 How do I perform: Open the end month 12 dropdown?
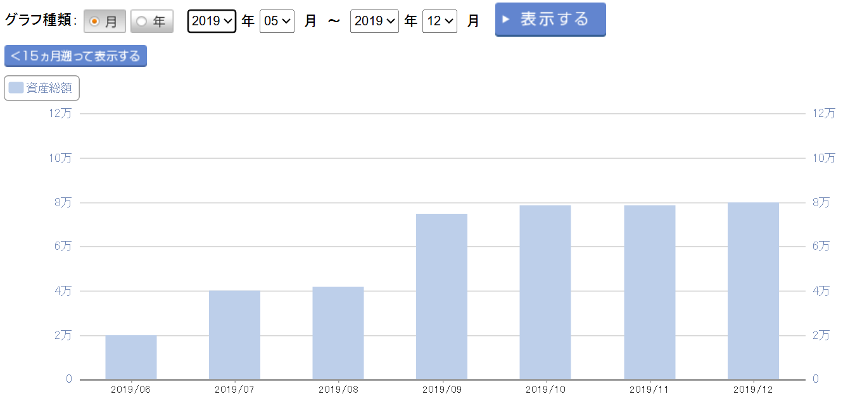[x=440, y=21]
